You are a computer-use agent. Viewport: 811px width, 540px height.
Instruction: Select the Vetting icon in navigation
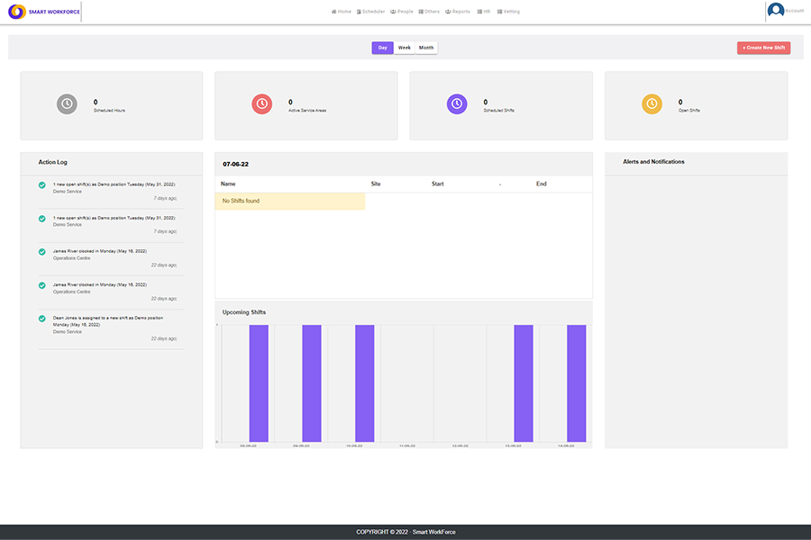click(x=499, y=11)
